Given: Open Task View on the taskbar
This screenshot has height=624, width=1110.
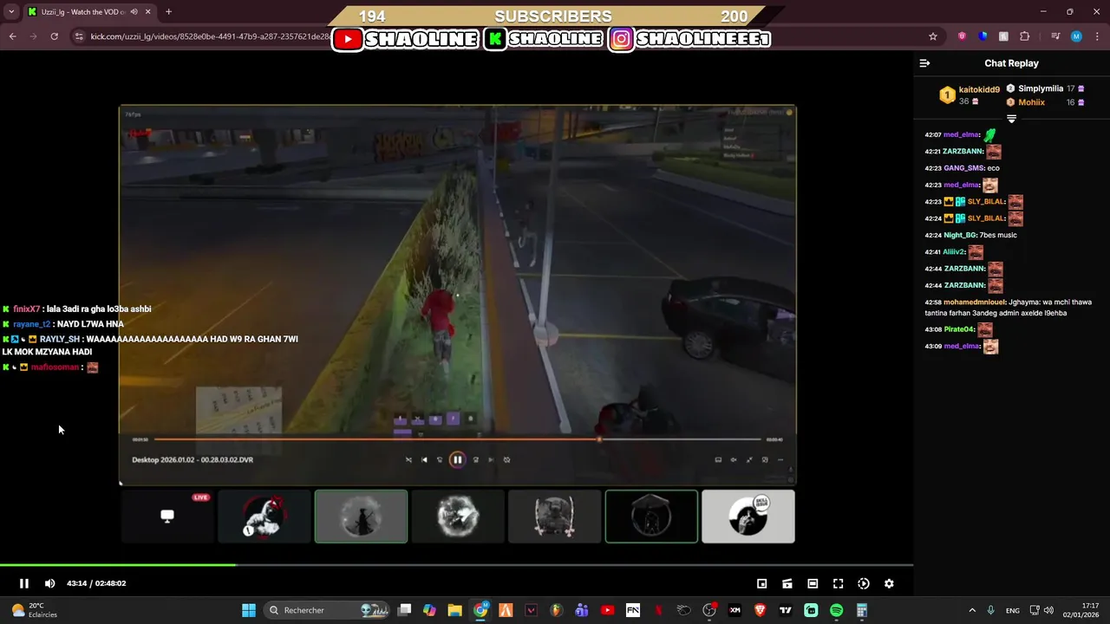Looking at the screenshot, I should tap(404, 610).
